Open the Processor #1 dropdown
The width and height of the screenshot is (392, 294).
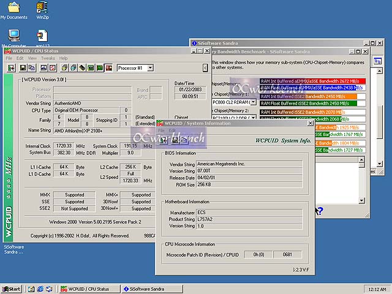150,68
